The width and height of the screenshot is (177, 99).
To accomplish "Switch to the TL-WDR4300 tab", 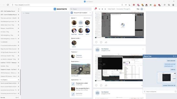I will 4,42.
